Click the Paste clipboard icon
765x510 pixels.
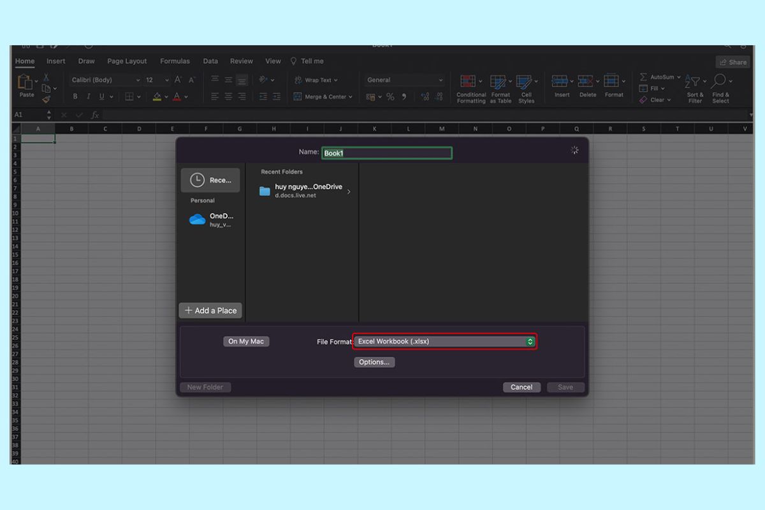26,82
